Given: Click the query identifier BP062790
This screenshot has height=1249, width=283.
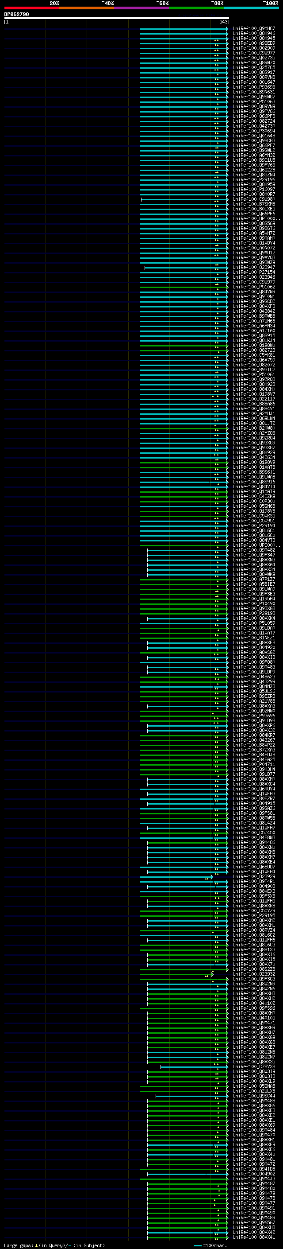Looking at the screenshot, I should (x=16, y=15).
